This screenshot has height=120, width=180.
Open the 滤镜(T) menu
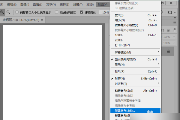click(78, 4)
